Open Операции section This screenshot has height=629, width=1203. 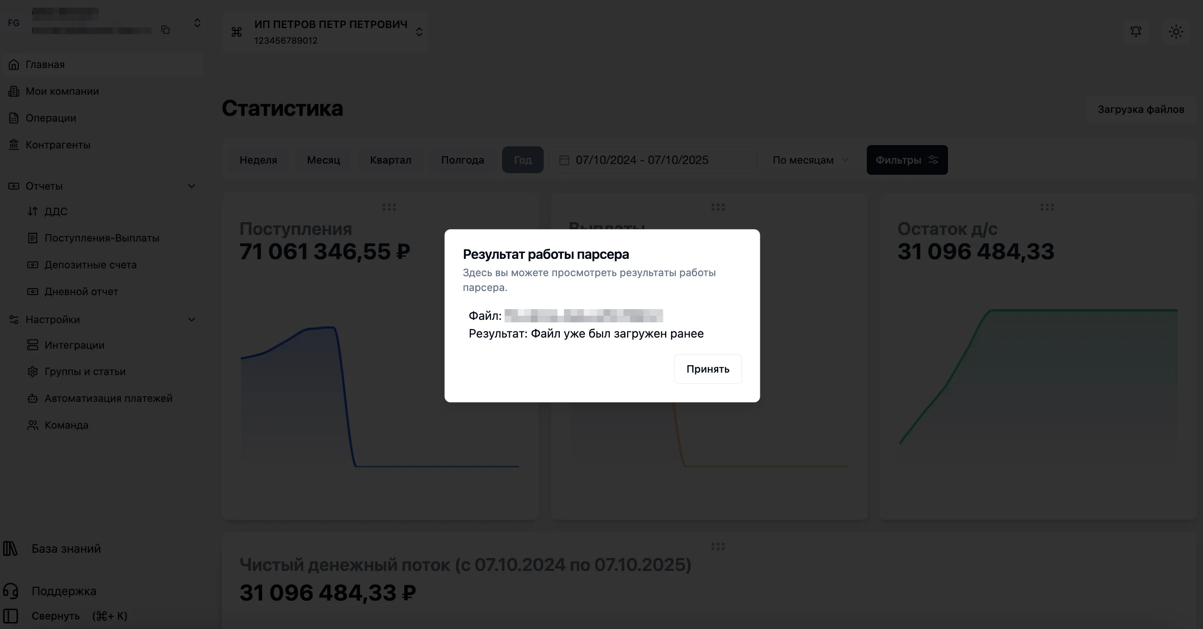51,118
